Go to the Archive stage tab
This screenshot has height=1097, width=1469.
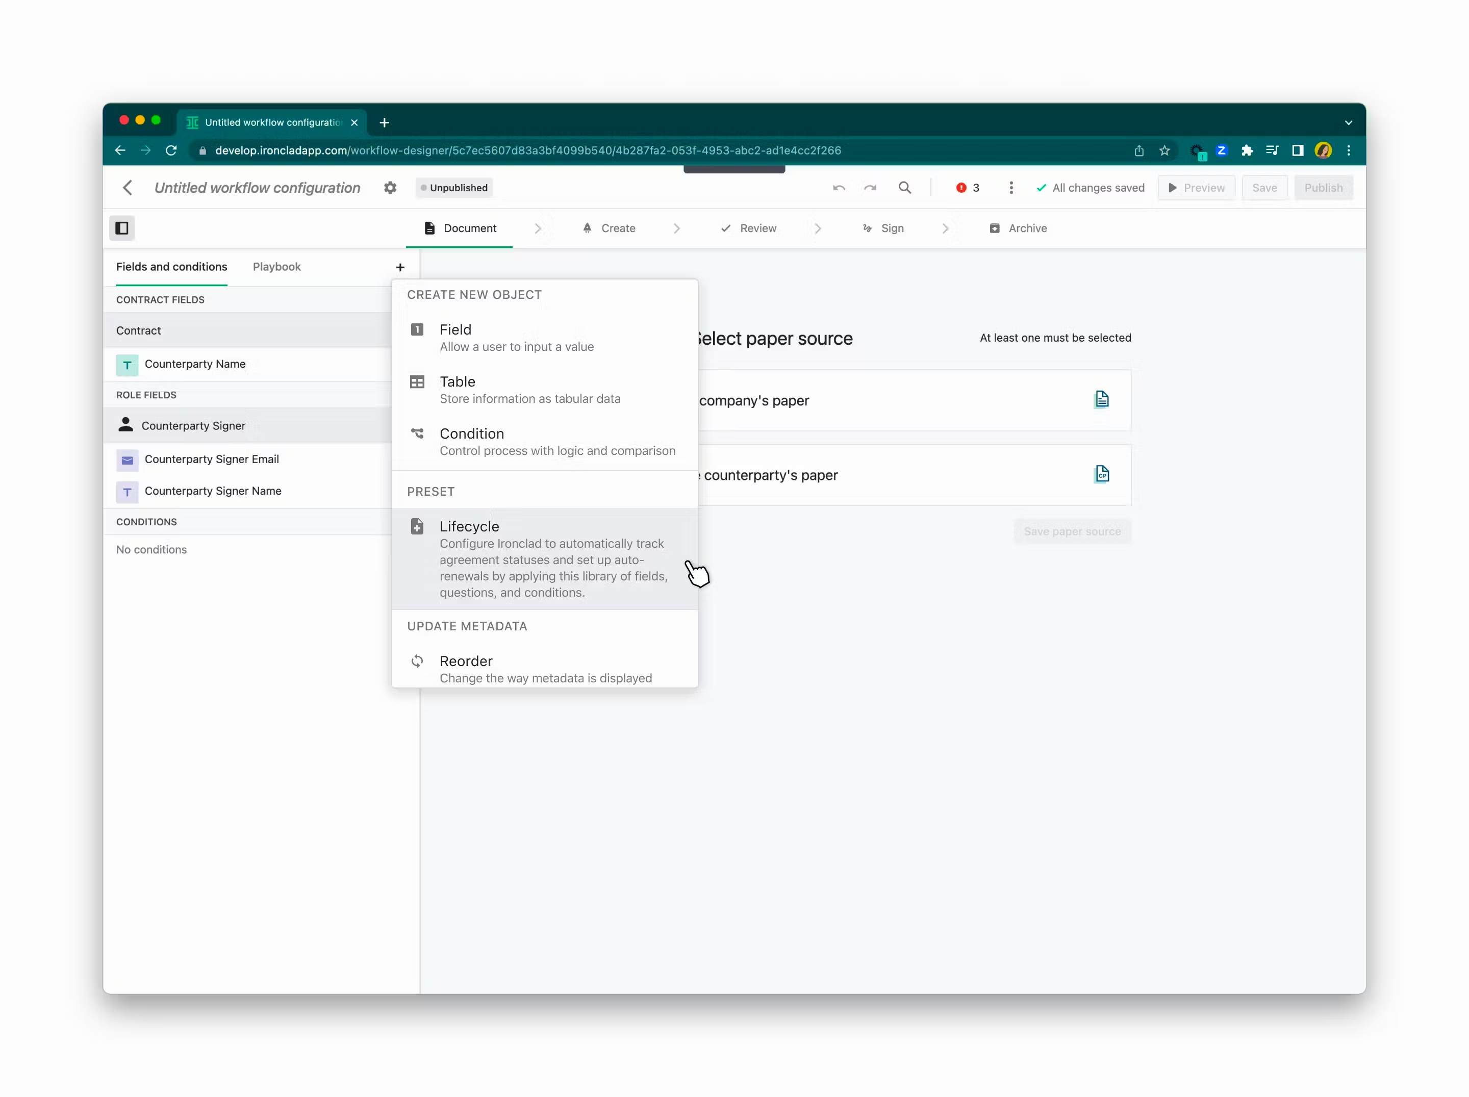tap(1018, 228)
